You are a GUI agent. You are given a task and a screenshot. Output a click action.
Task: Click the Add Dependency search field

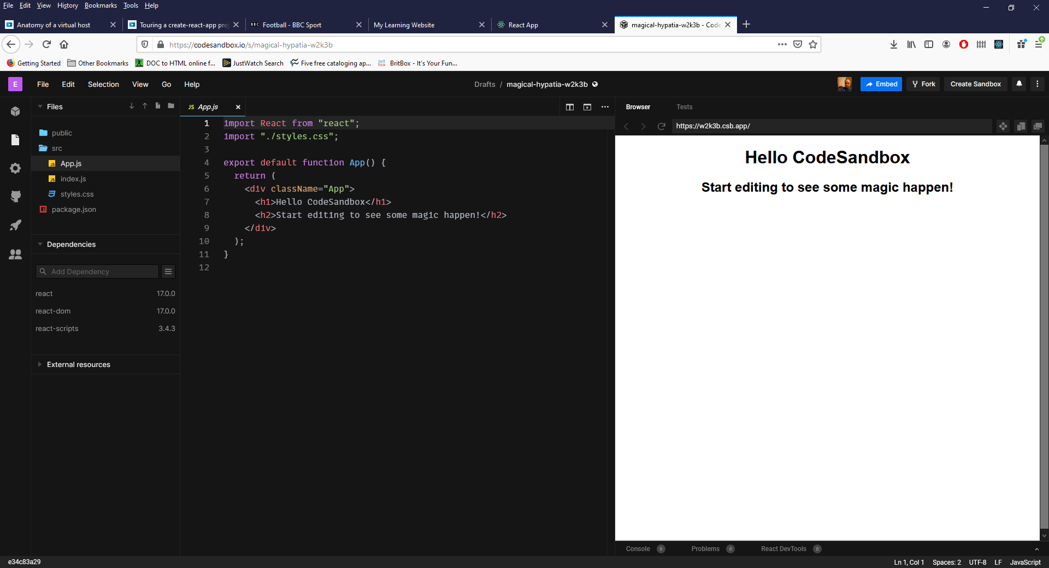97,271
